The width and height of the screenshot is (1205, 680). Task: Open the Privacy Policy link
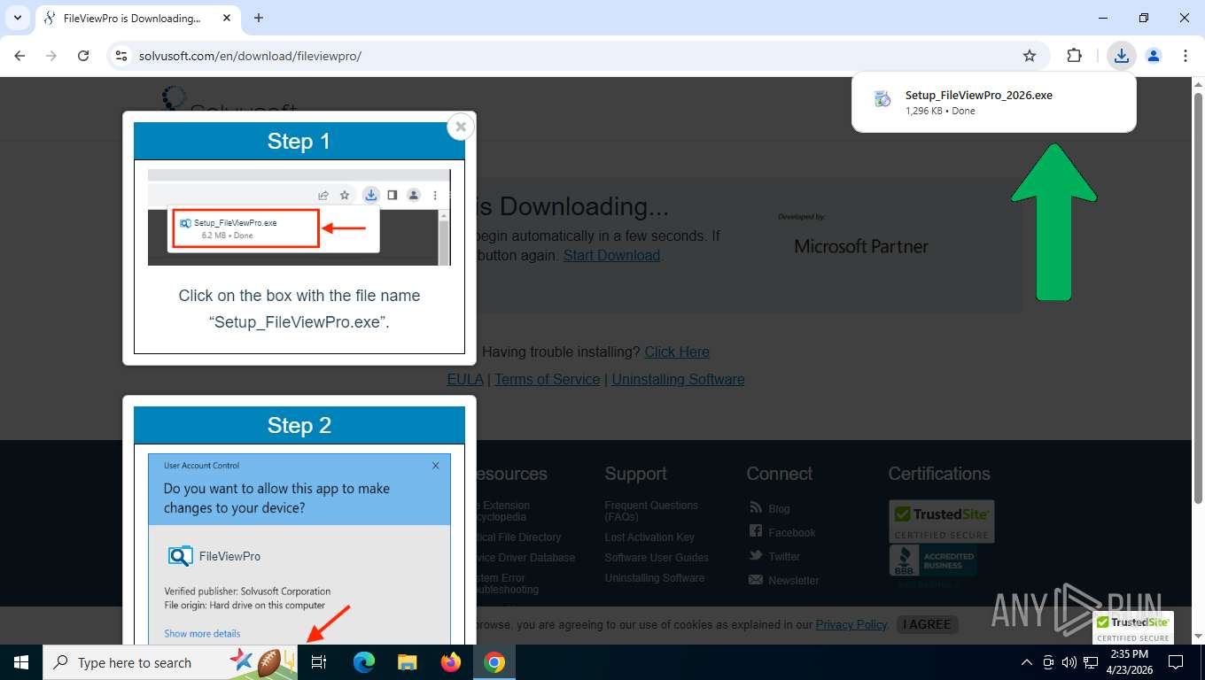click(851, 624)
